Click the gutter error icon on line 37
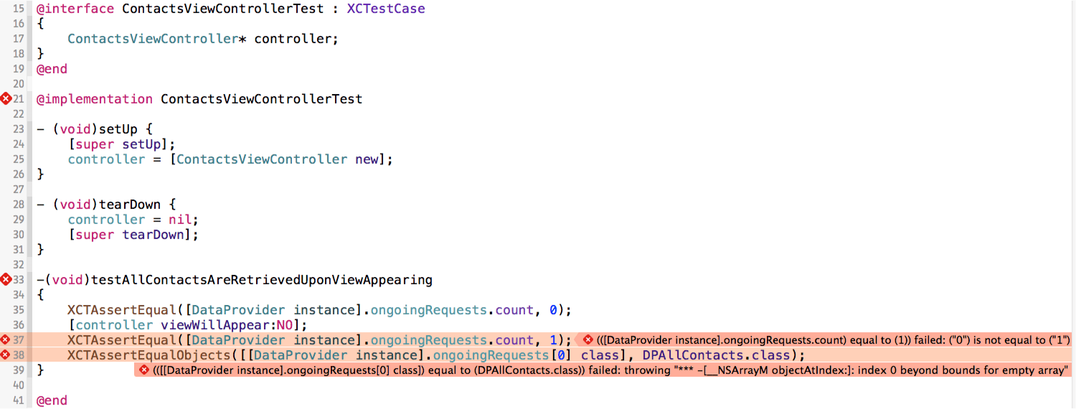Viewport: 1076px width, 409px height. 6,340
